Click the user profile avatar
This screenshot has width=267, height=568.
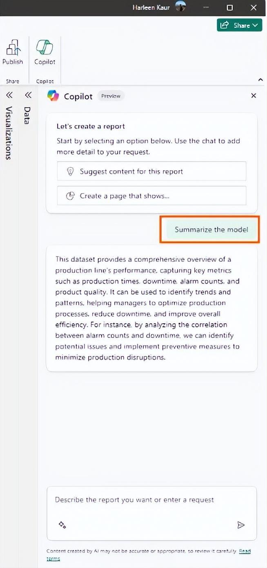tap(180, 7)
